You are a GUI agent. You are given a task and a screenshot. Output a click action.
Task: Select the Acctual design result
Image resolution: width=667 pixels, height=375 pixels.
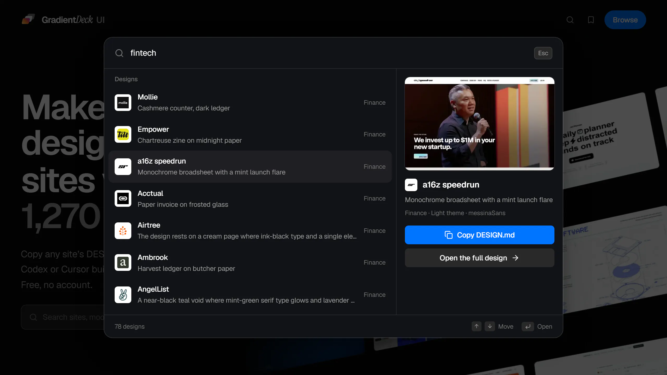(x=250, y=199)
